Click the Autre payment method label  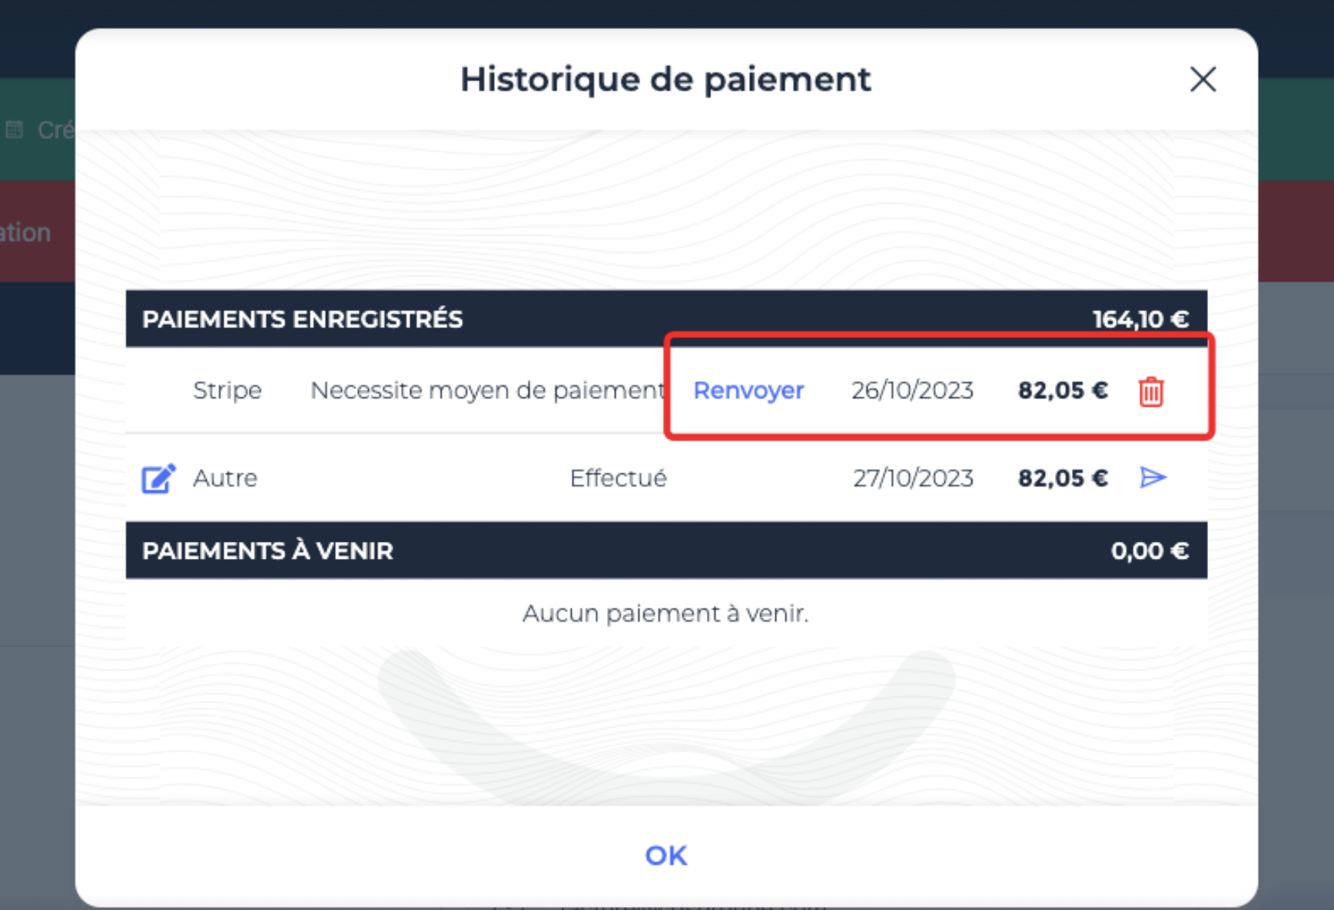click(x=225, y=478)
